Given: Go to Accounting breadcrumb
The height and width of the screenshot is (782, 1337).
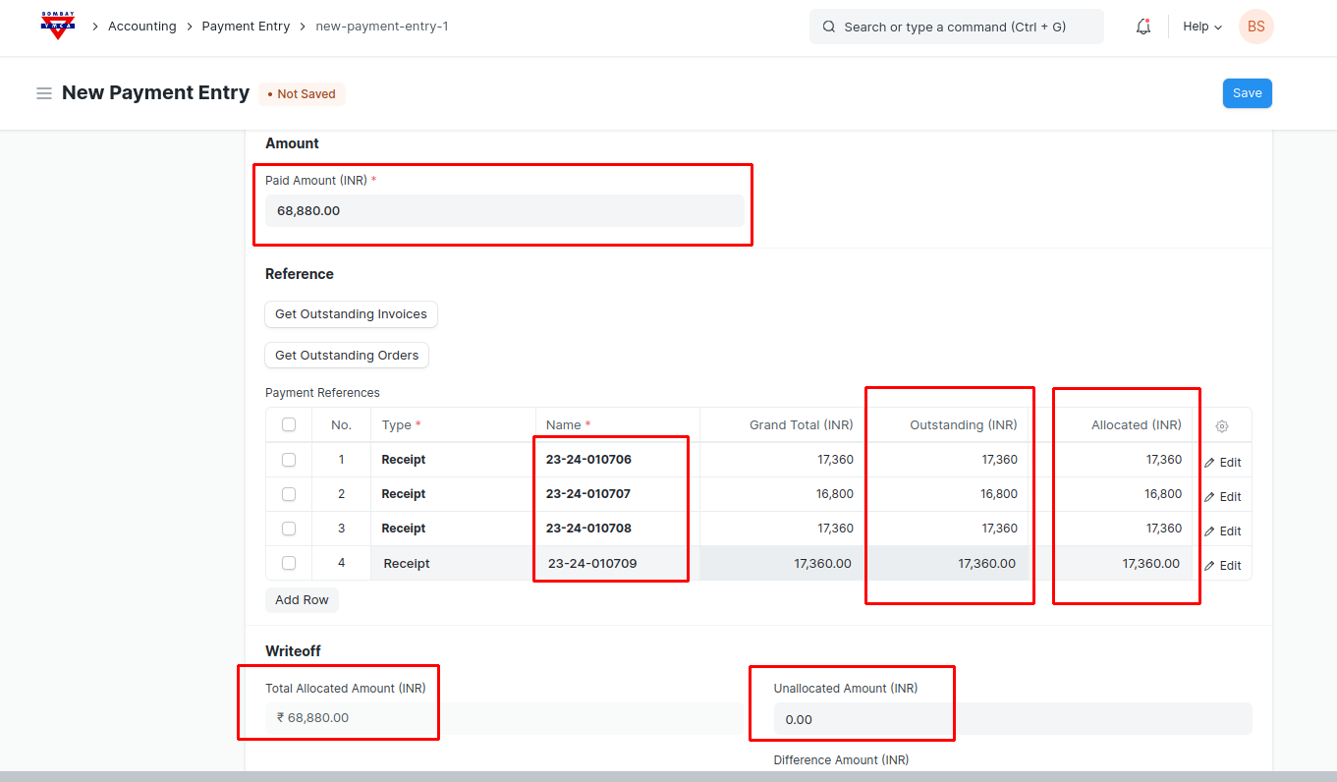Looking at the screenshot, I should pyautogui.click(x=142, y=27).
